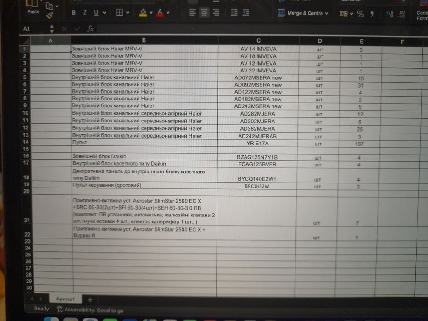The height and width of the screenshot is (321, 428).
Task: Open the accounting format dropdown arrow
Action: [351, 14]
